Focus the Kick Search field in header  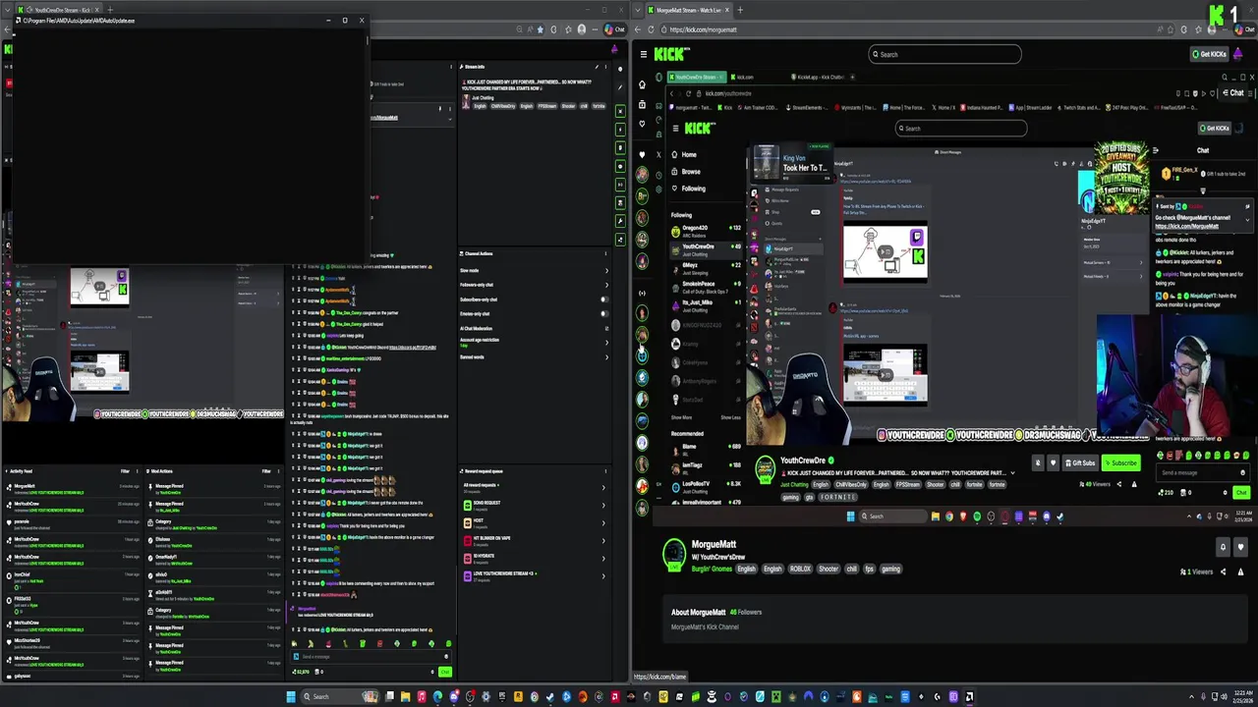944,54
